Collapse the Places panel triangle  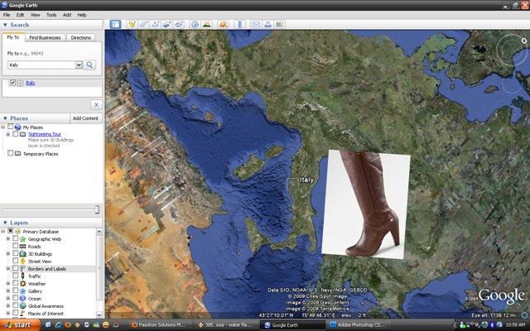coord(5,118)
